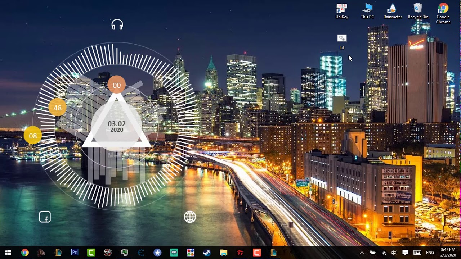Check the battery status tray icon
The image size is (461, 259).
coord(373,253)
